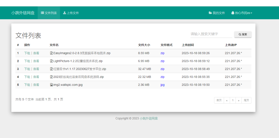279x138 pixels.
Task: Click the file icon beside 2023新版高仿蓝奏云网盘系统源码
Action: click(51, 77)
